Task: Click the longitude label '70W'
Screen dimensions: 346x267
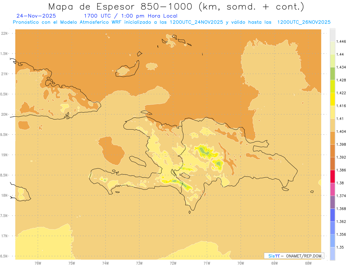Action: coord(241,263)
